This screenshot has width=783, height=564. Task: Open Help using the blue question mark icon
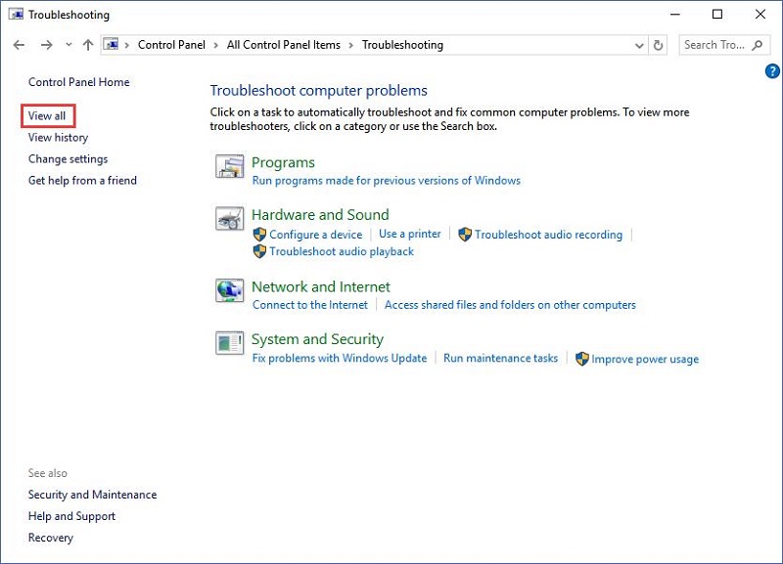click(772, 70)
